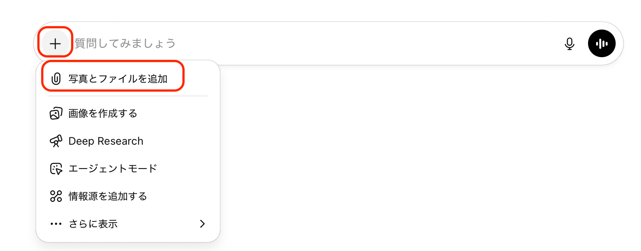Click the image creation icon
The height and width of the screenshot is (251, 641).
point(56,113)
